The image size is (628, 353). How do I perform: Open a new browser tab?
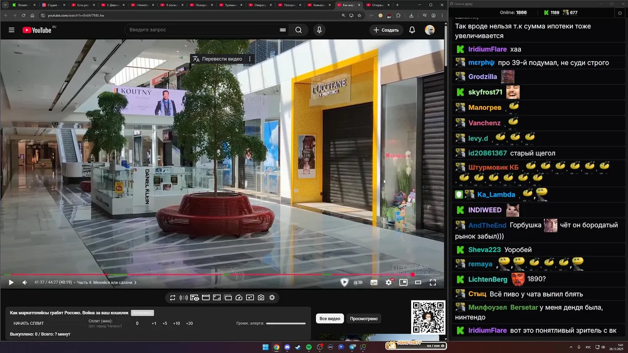(x=397, y=5)
